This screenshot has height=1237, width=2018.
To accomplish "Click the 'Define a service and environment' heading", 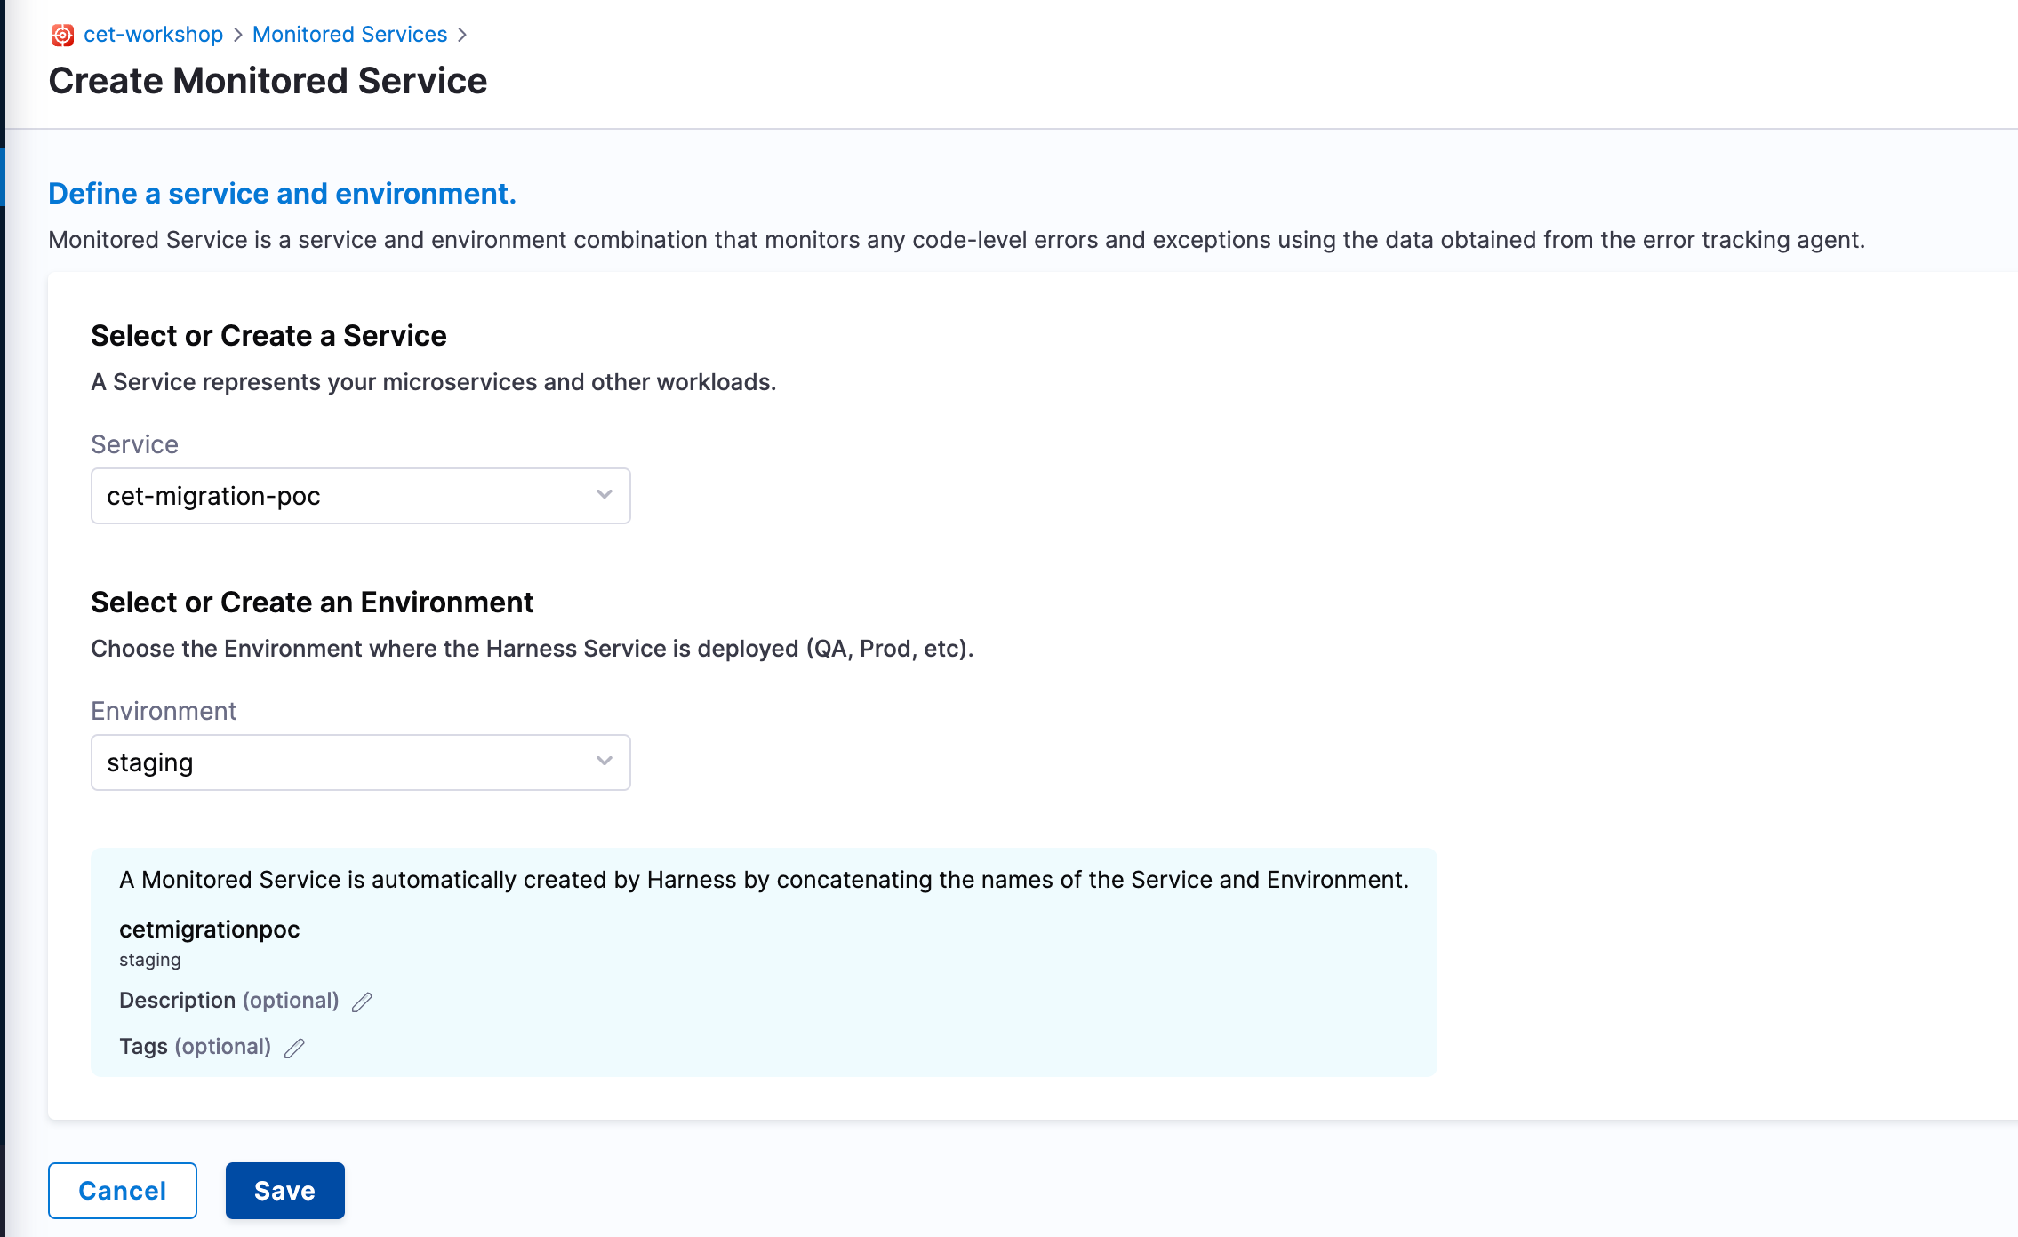I will coord(283,193).
